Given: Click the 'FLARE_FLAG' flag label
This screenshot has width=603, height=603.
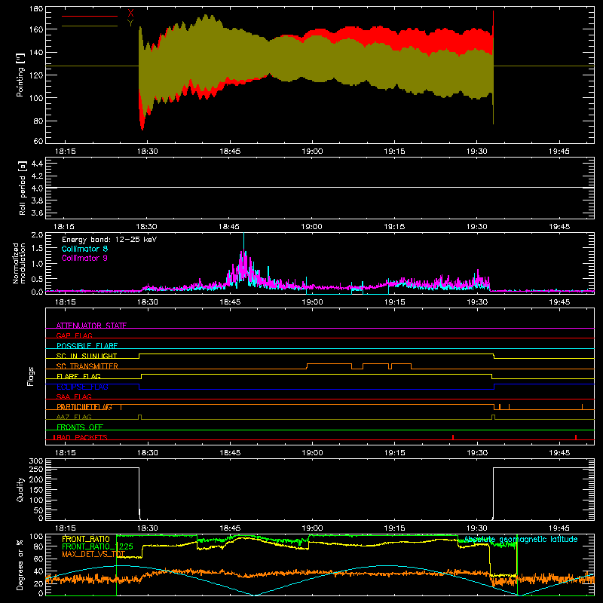Looking at the screenshot, I should 78,376.
